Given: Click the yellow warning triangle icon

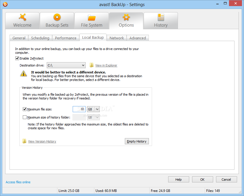Looking at the screenshot, I should click(23, 73).
